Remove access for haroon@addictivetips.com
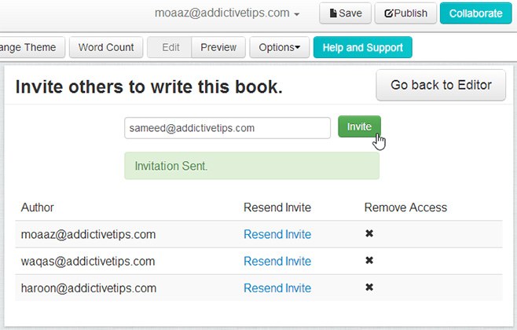 click(369, 288)
